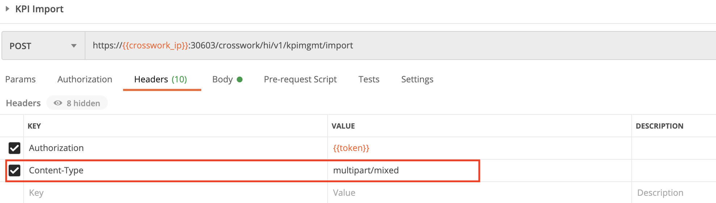
Task: Uncheck the Content-Type header checkbox
Action: pyautogui.click(x=14, y=170)
